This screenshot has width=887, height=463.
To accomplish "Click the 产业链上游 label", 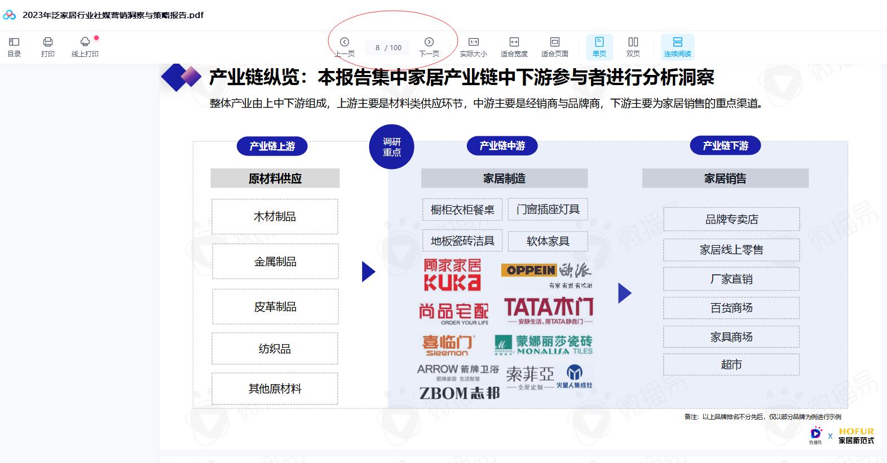I will (x=272, y=146).
